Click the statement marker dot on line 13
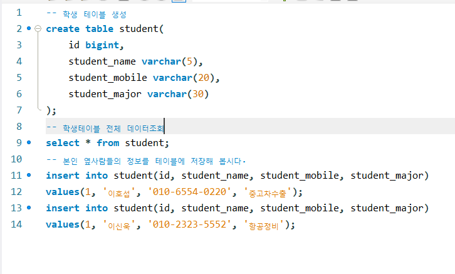 [x=29, y=208]
